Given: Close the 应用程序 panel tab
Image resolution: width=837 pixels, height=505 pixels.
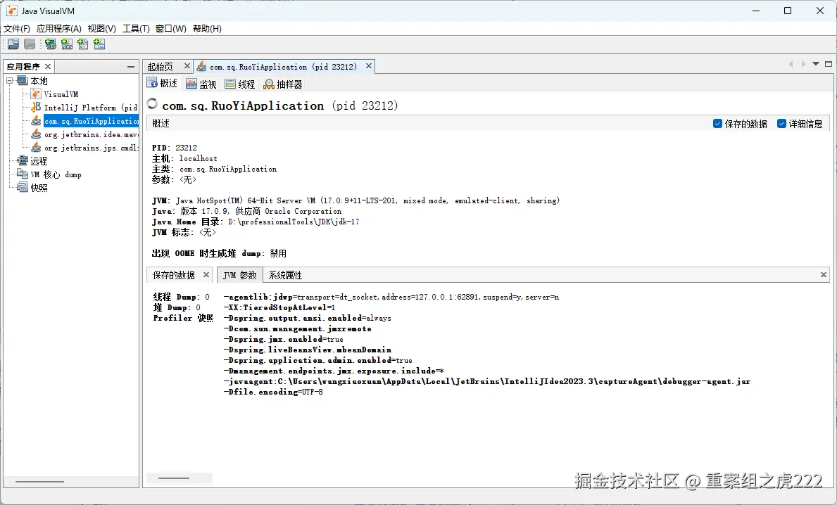Looking at the screenshot, I should pyautogui.click(x=47, y=66).
